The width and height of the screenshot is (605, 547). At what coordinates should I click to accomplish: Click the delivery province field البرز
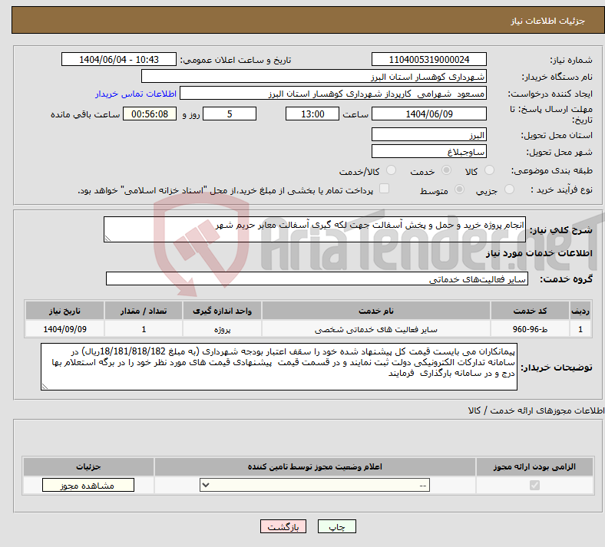pyautogui.click(x=428, y=134)
